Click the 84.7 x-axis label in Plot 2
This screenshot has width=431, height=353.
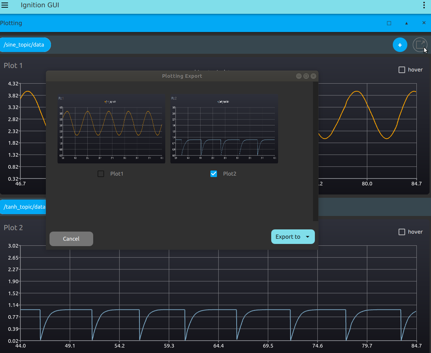(x=416, y=346)
